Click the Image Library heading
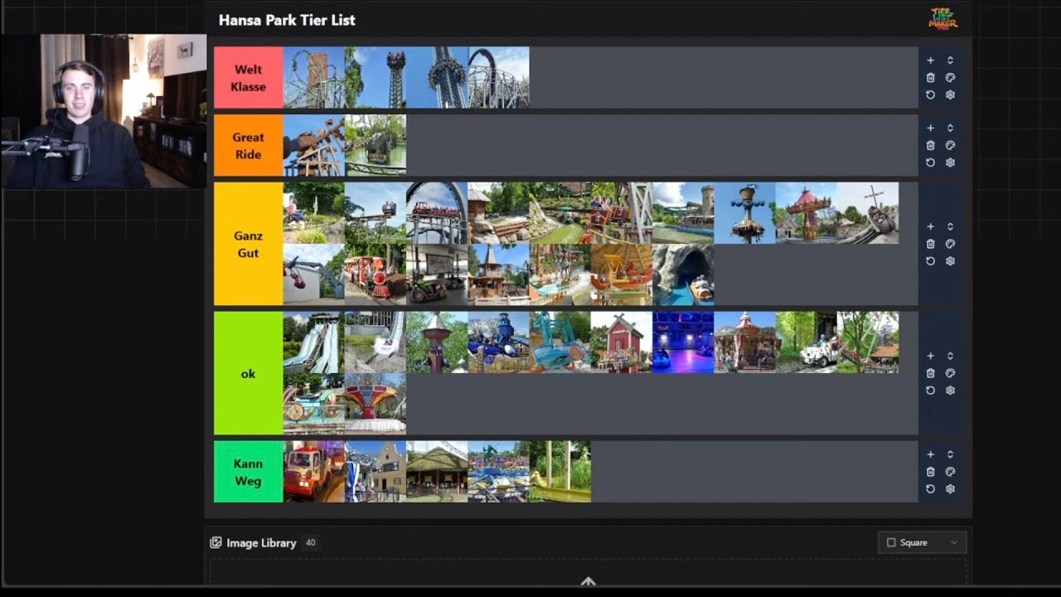Image resolution: width=1061 pixels, height=597 pixels. coord(261,543)
